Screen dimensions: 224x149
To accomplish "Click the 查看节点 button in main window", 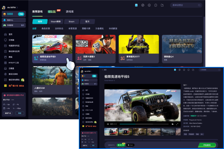I will pyautogui.click(x=8, y=113).
